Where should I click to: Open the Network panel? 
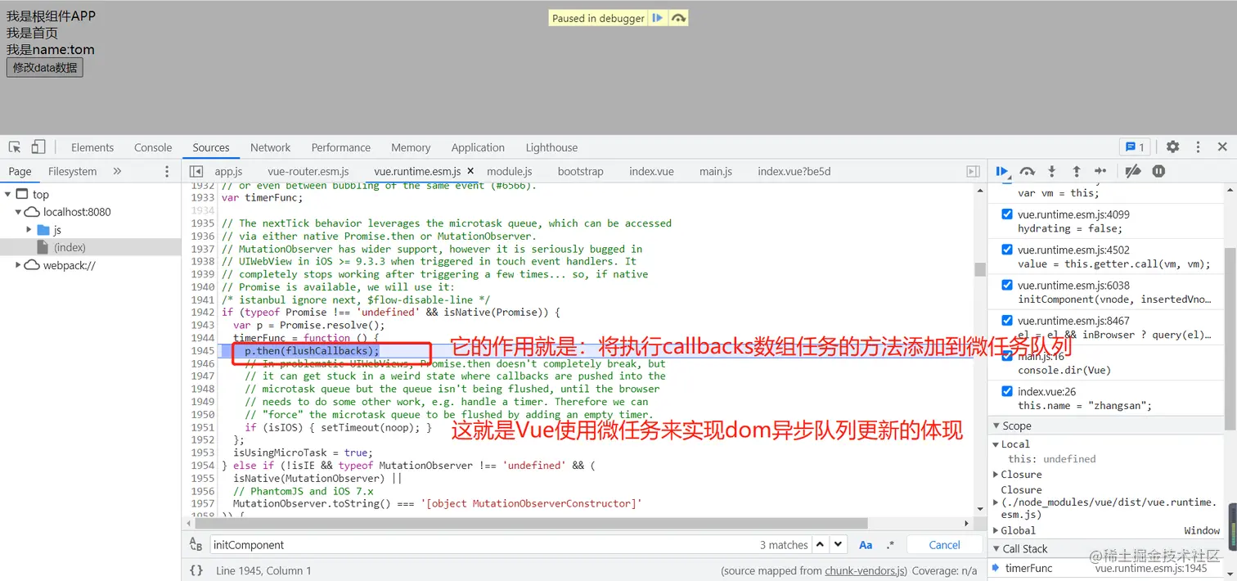tap(271, 147)
